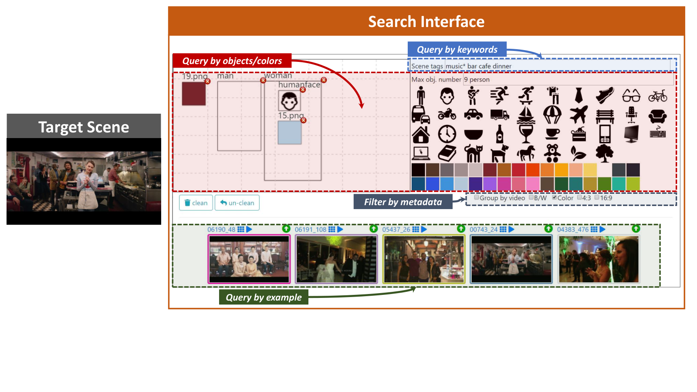Play result 05437_26 with play arrow
Screen dimensions: 697x392
click(424, 229)
